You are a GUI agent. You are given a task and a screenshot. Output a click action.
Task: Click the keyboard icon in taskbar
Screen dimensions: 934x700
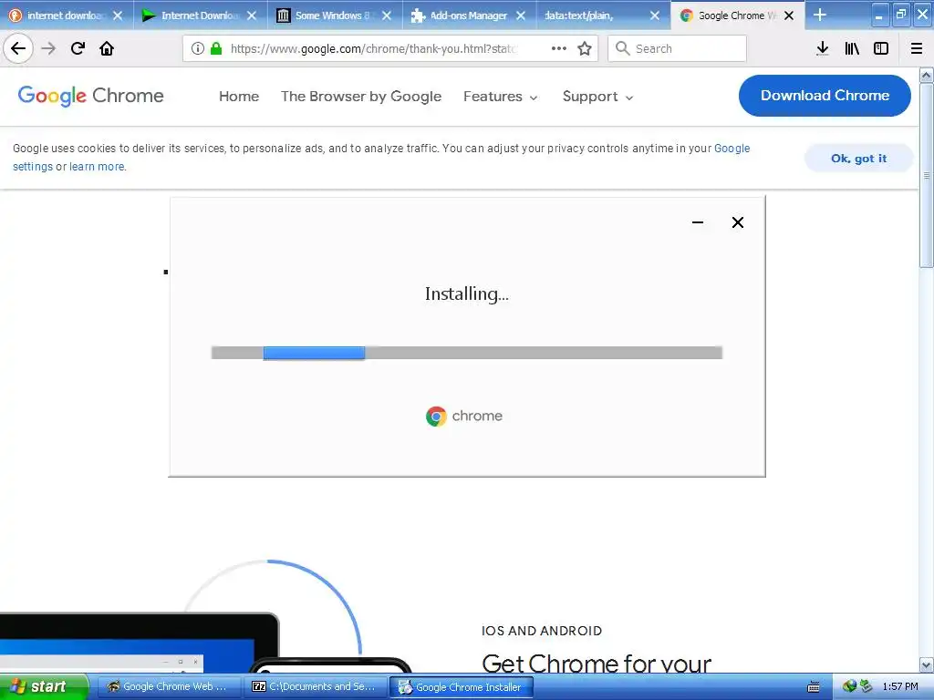click(x=813, y=687)
